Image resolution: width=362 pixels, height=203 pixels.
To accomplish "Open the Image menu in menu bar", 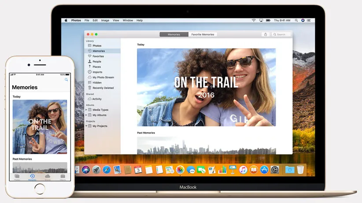I will [105, 20].
